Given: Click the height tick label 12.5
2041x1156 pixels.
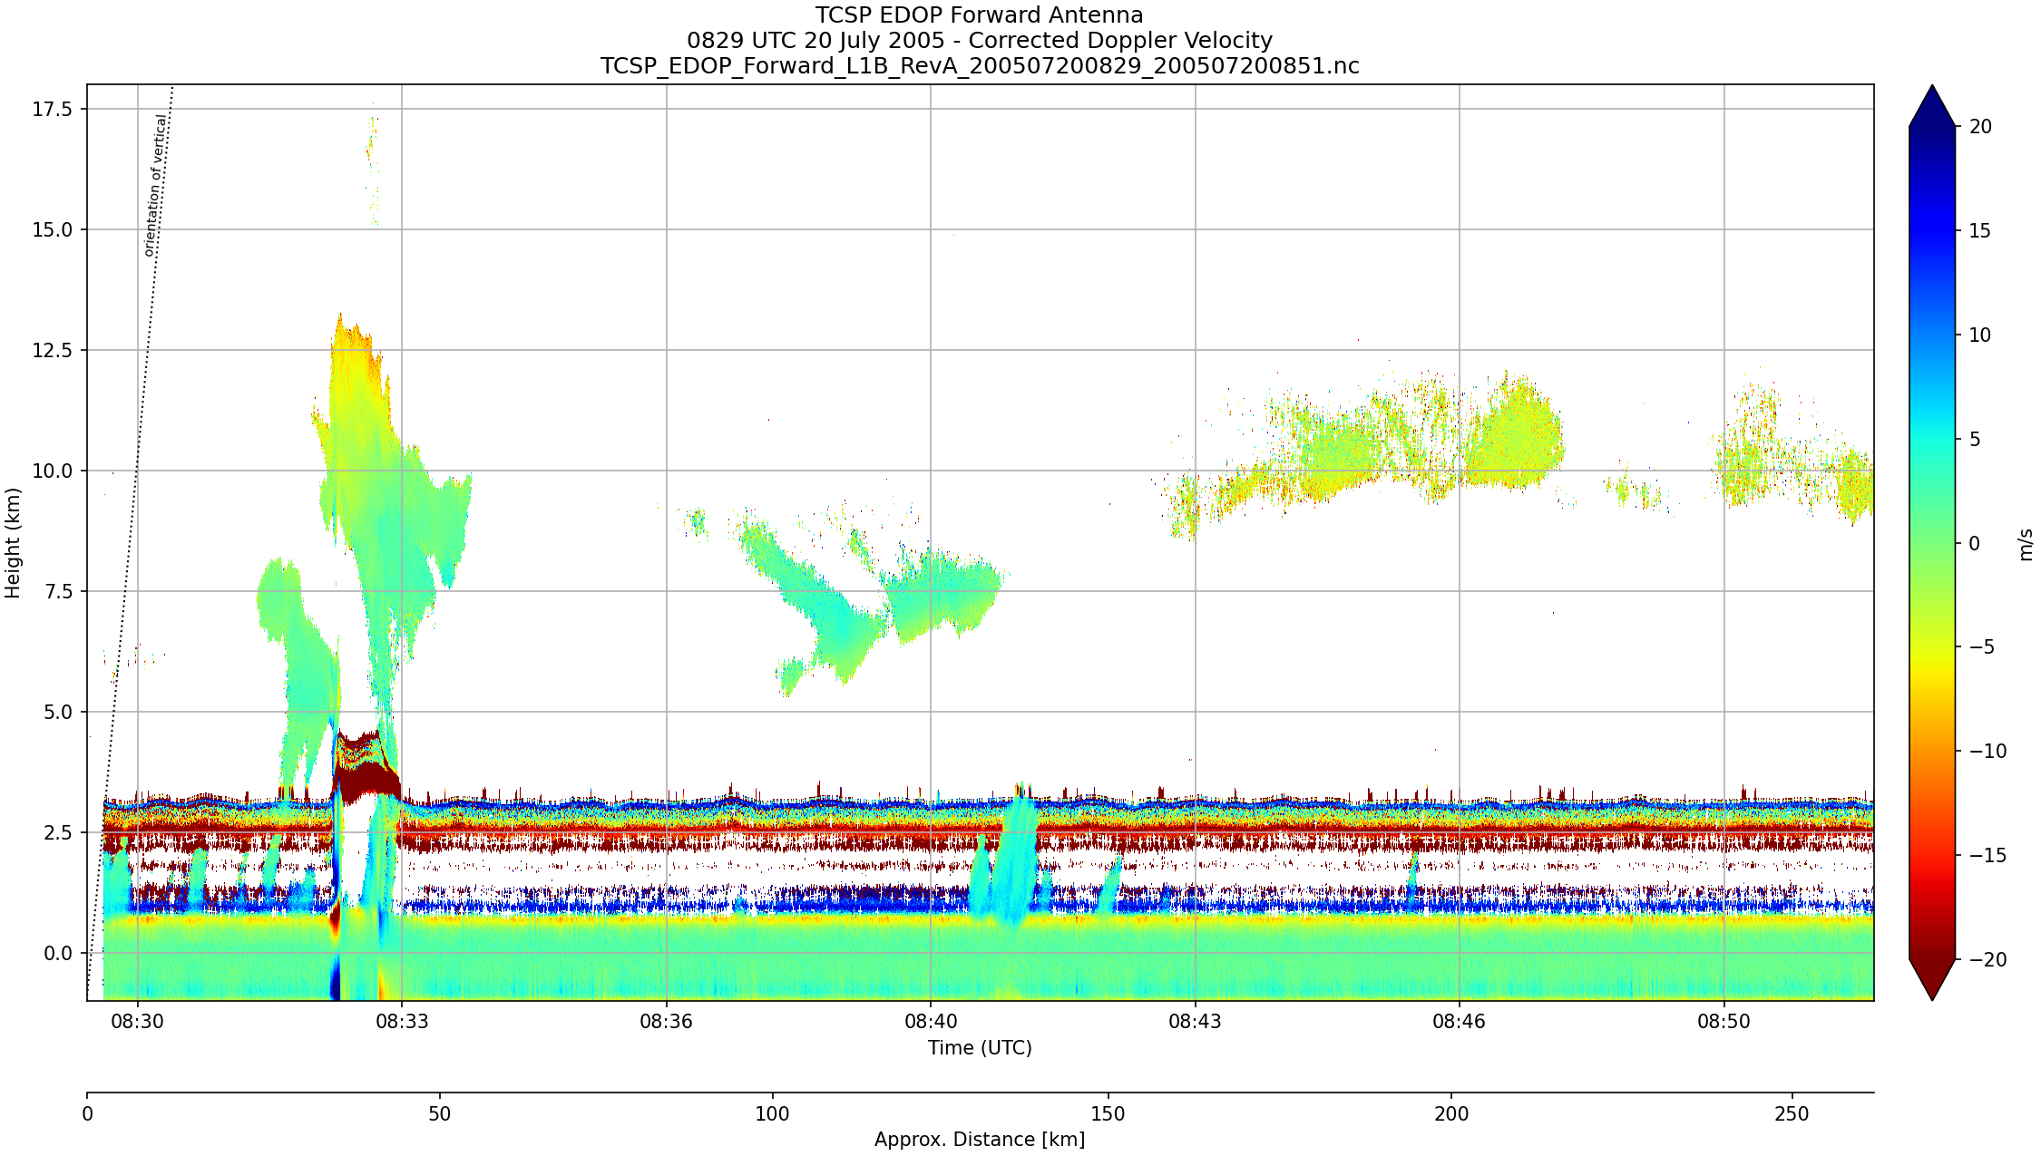Looking at the screenshot, I should (53, 351).
